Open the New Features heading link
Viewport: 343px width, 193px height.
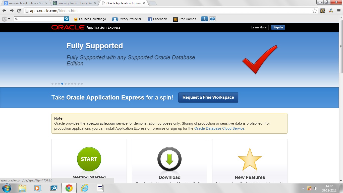(x=250, y=177)
